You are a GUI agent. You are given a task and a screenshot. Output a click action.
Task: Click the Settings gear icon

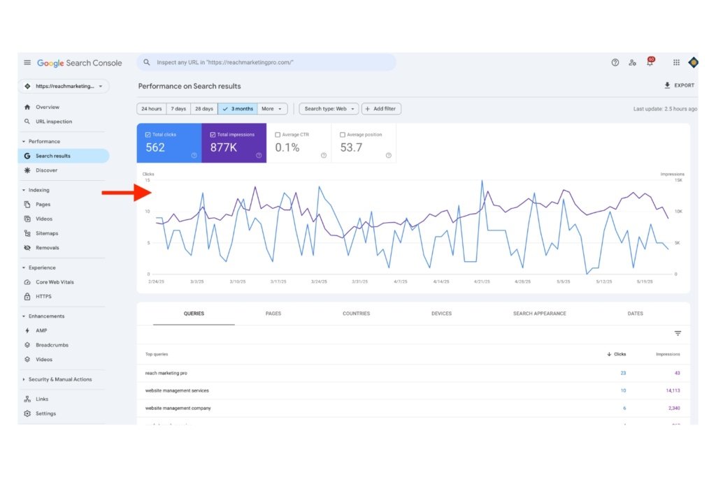coord(27,413)
